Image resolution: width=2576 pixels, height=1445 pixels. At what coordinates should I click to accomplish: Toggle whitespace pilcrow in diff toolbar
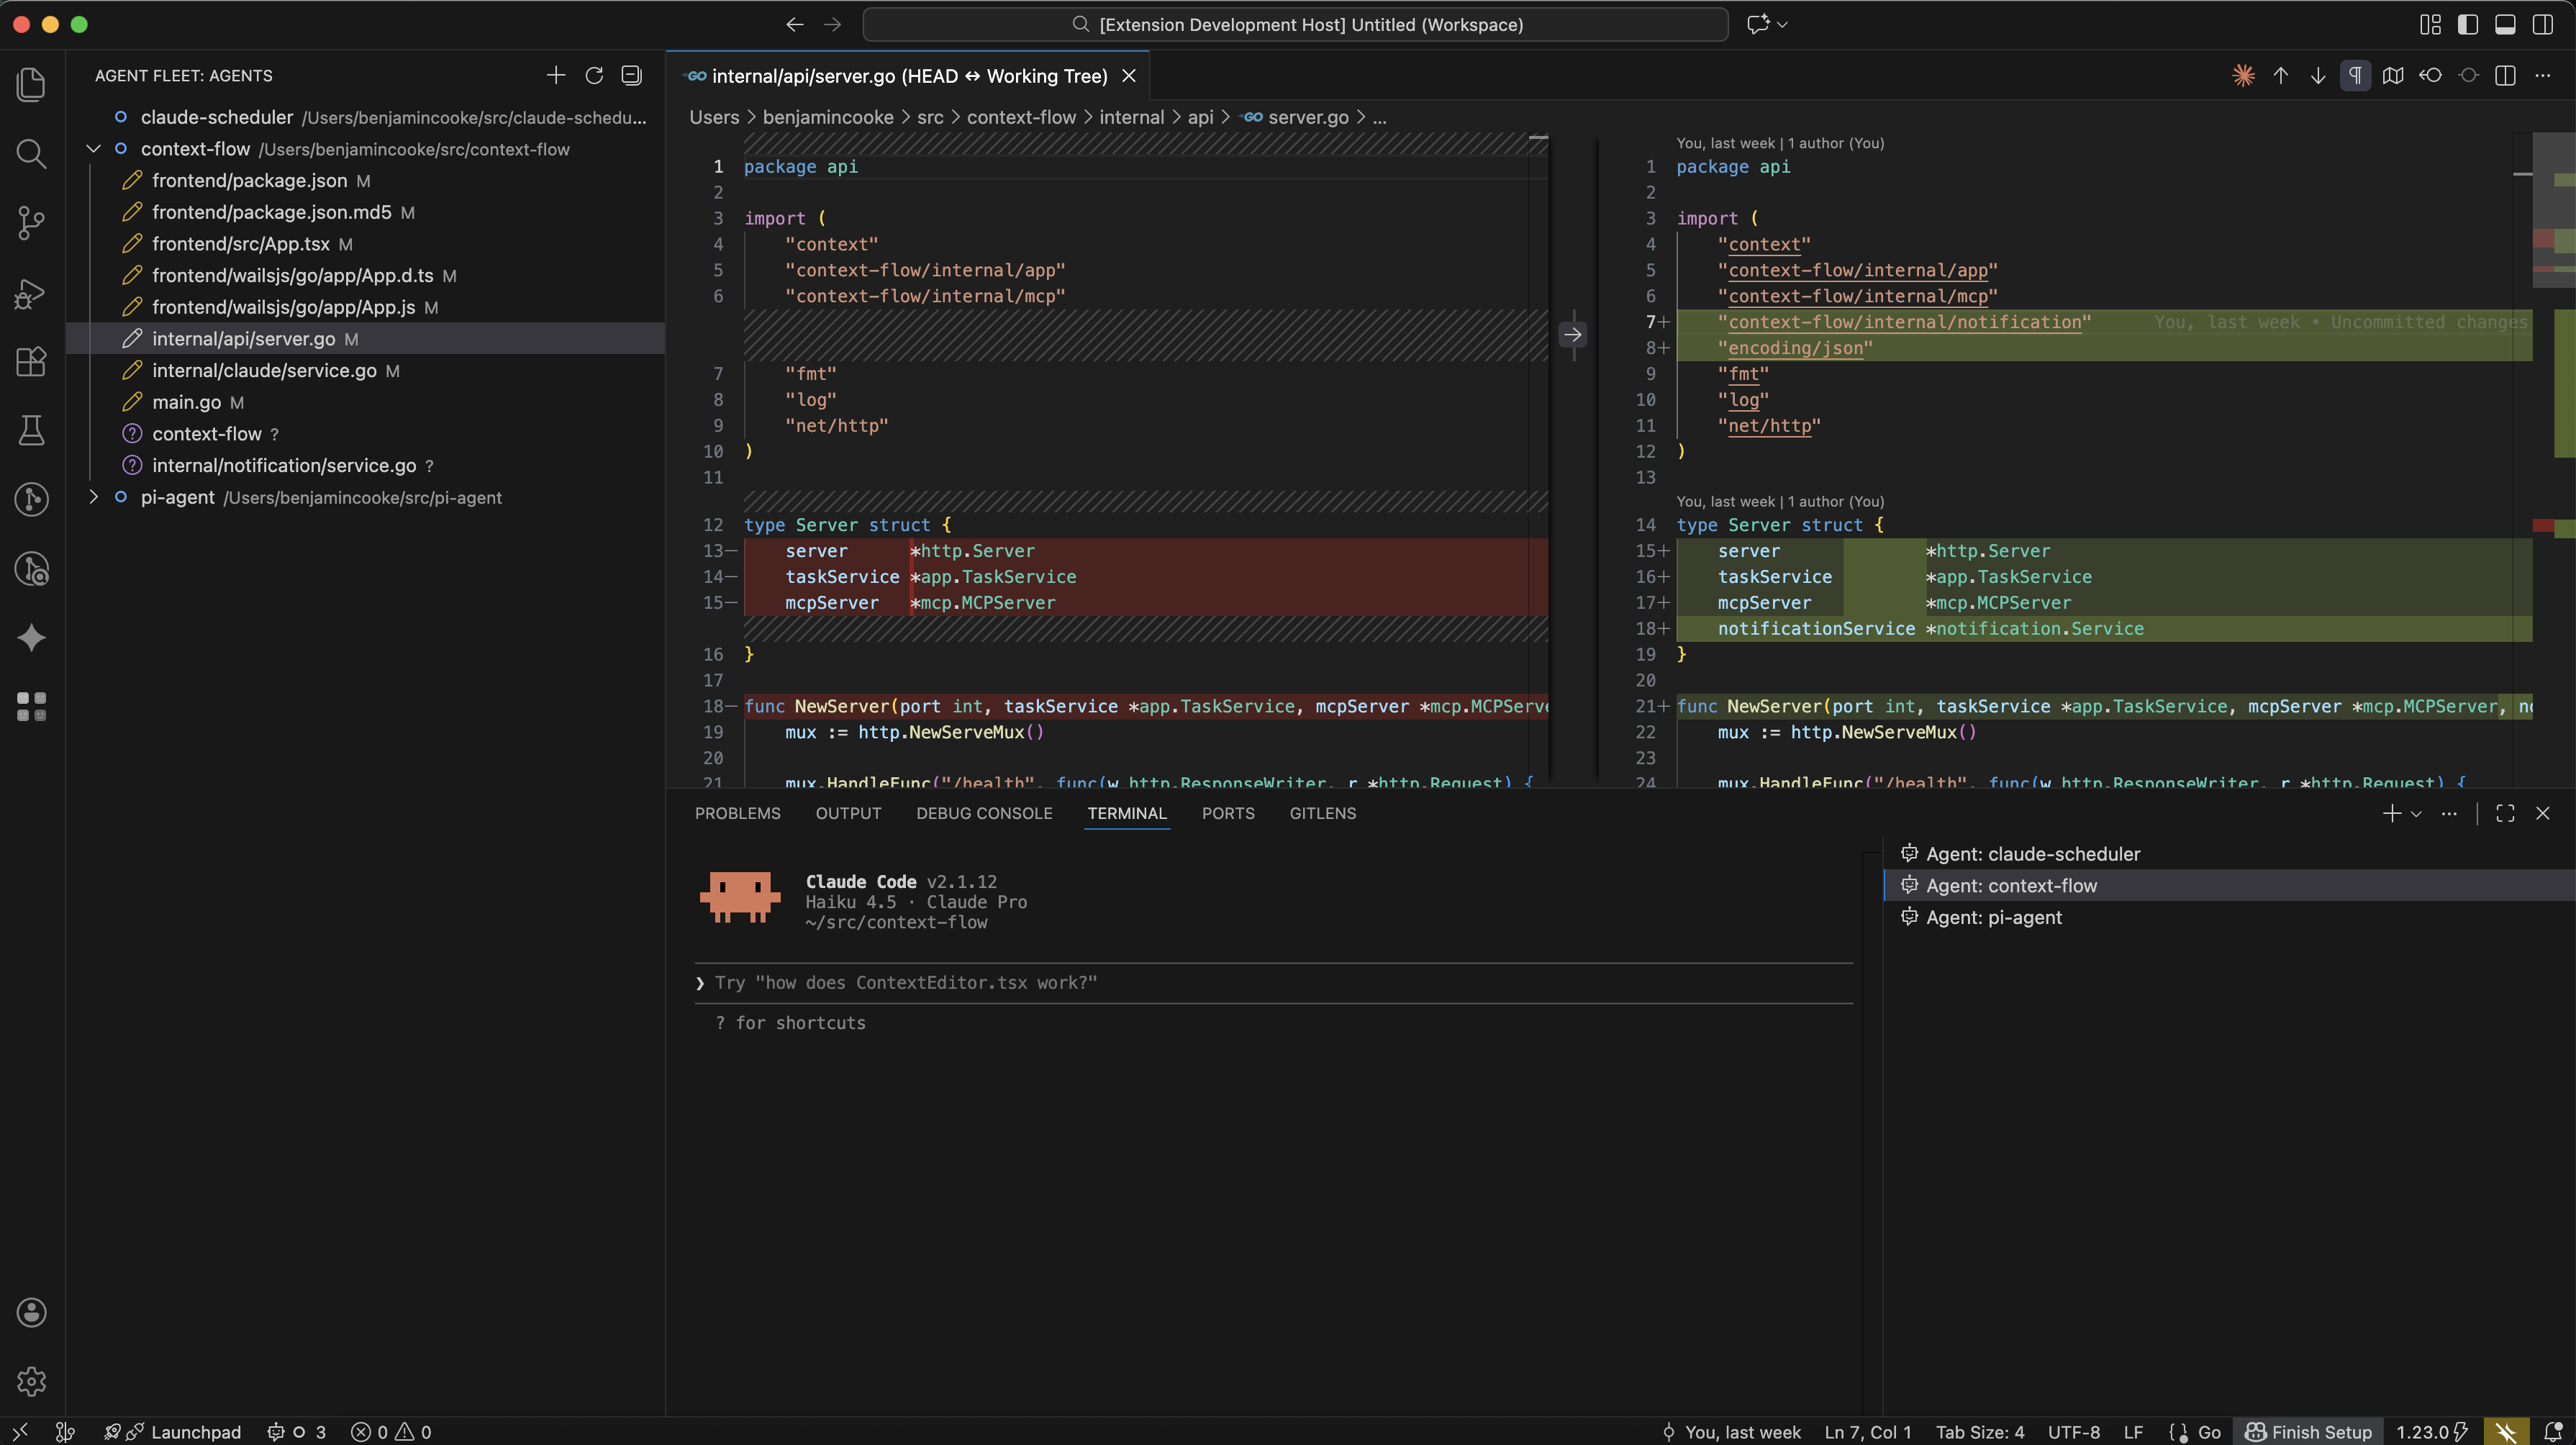point(2355,76)
